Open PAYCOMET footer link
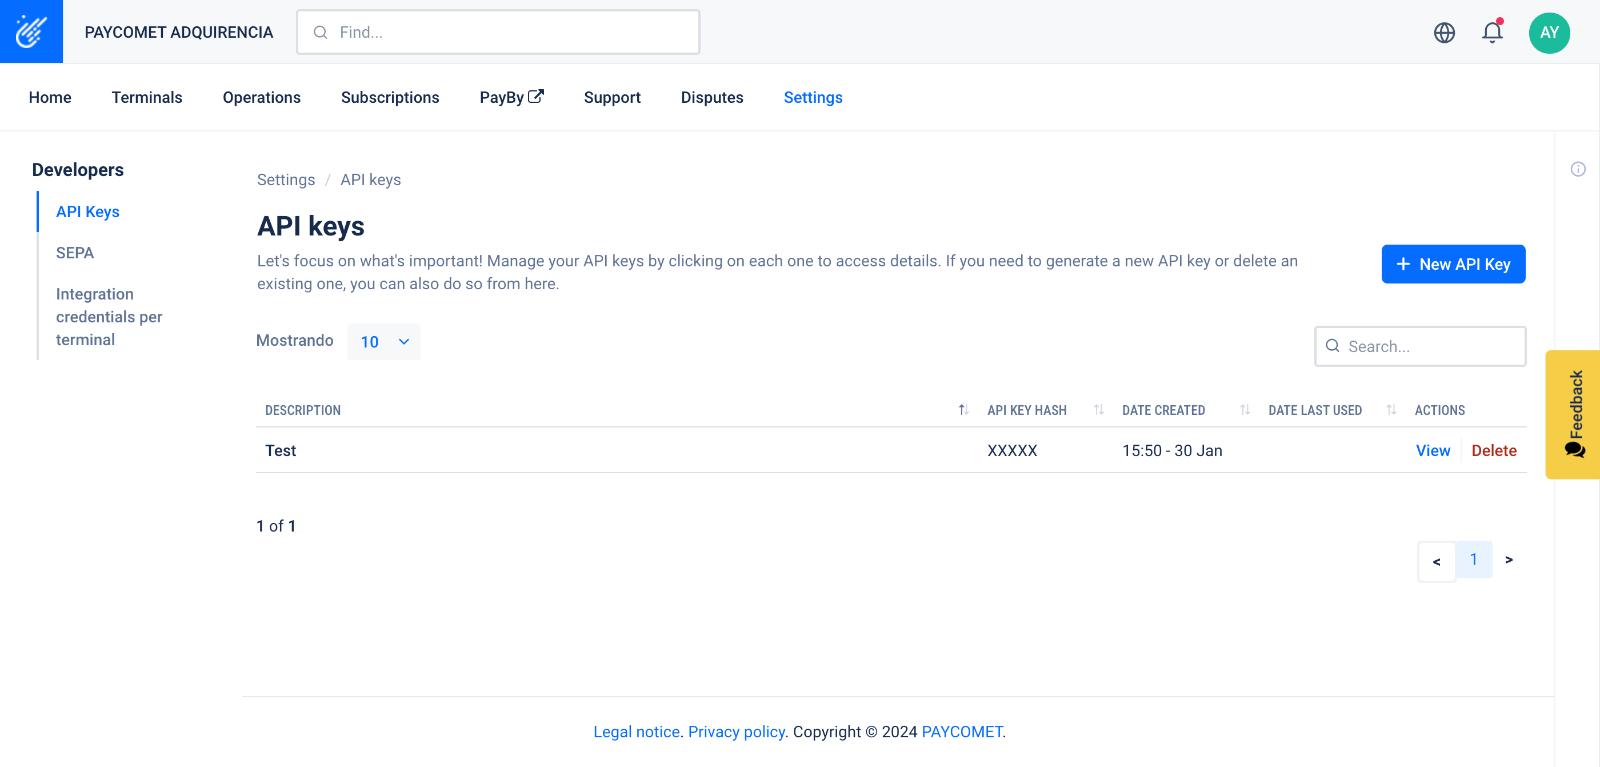The height and width of the screenshot is (767, 1600). point(962,732)
